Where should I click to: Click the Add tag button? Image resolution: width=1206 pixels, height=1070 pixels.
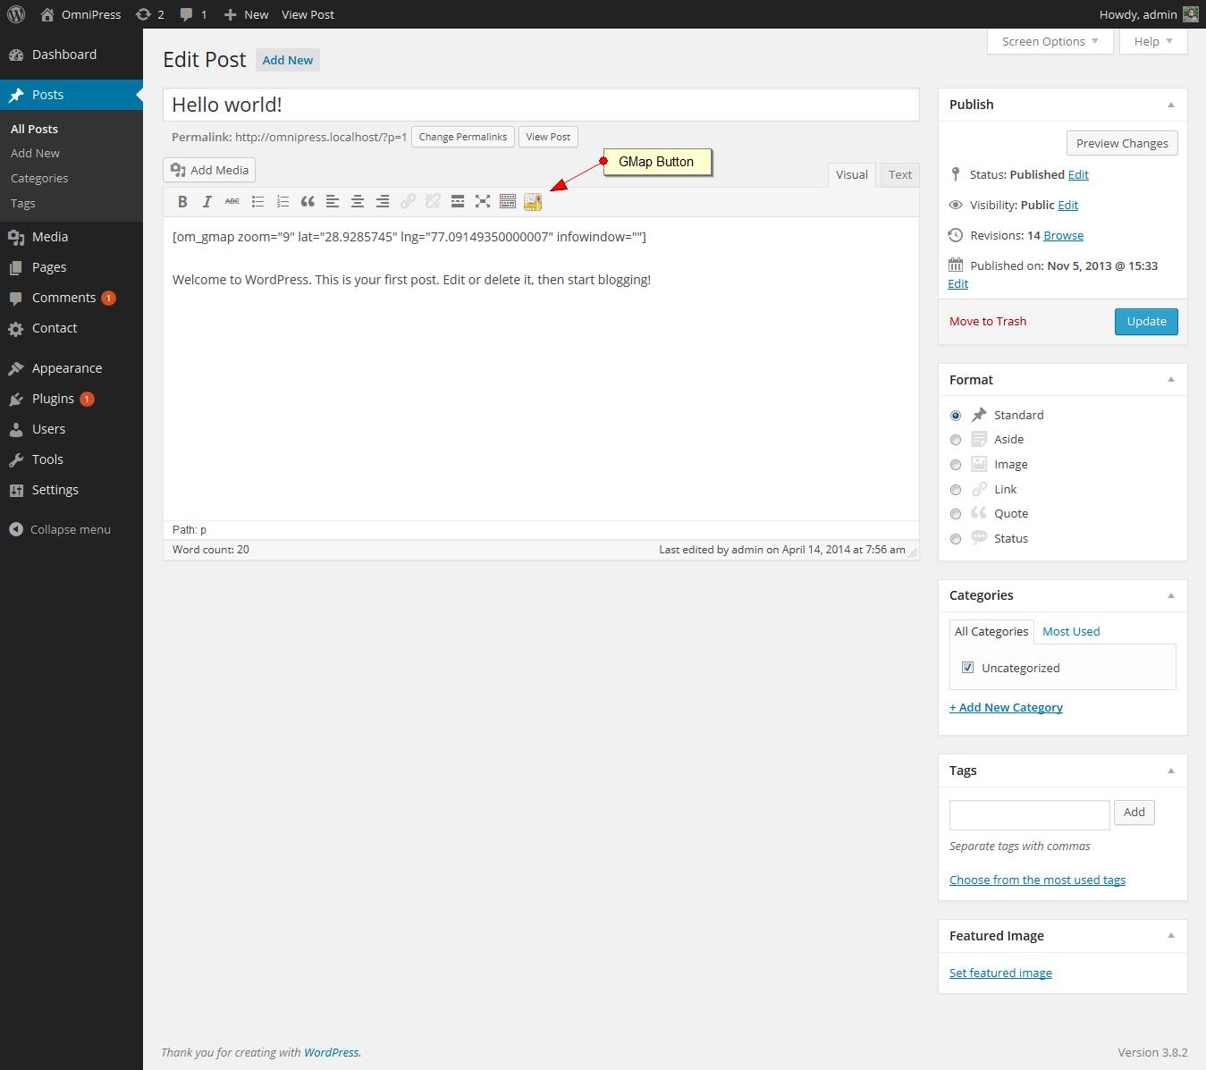[1134, 813]
